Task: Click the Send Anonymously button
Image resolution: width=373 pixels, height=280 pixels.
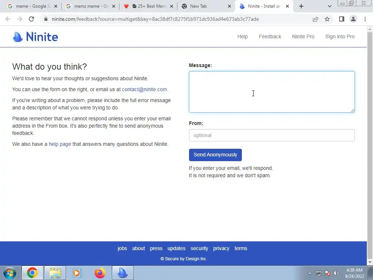Action: (x=215, y=155)
